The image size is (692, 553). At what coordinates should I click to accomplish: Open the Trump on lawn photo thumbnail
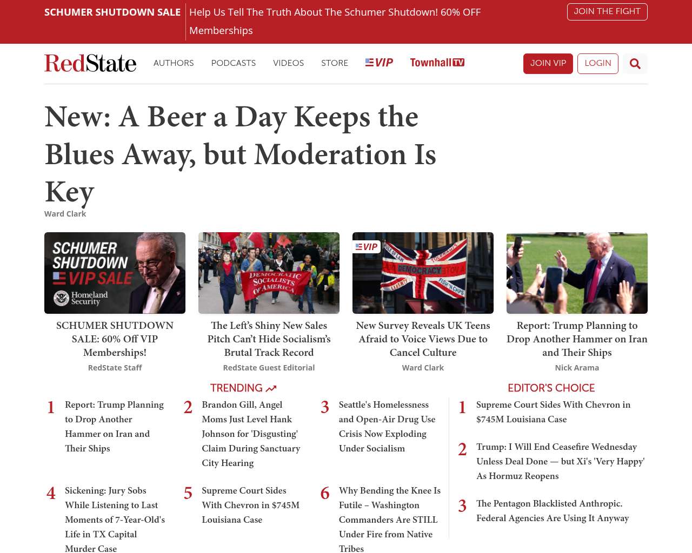tap(577, 273)
